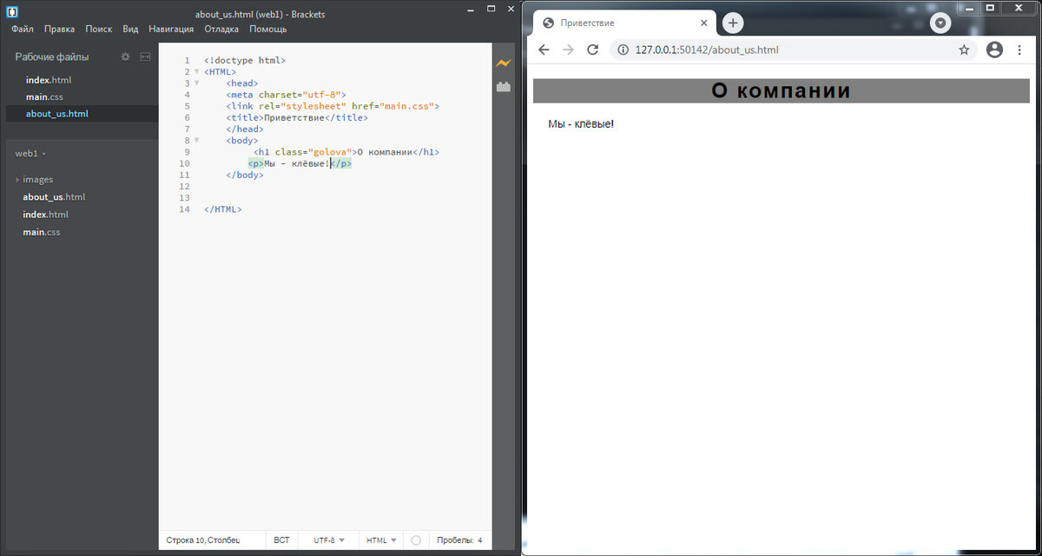This screenshot has height=556, width=1042.
Task: Close the Приветствие tab
Action: click(x=703, y=23)
